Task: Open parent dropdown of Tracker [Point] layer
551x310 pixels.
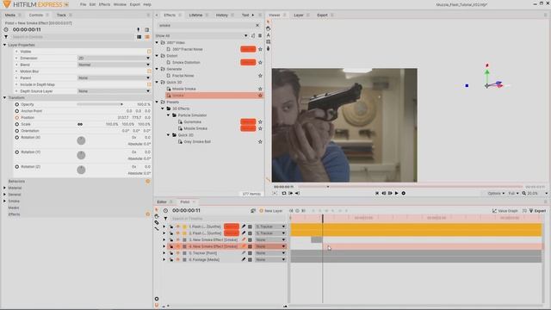Action: [x=270, y=253]
